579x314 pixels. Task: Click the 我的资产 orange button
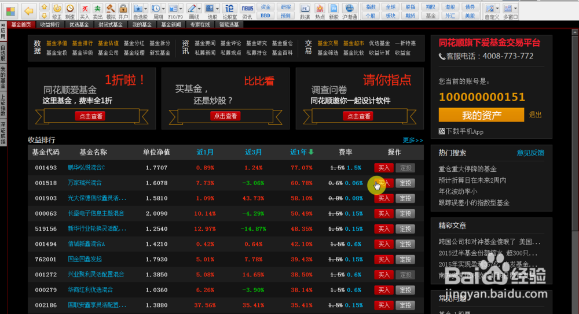pyautogui.click(x=481, y=115)
